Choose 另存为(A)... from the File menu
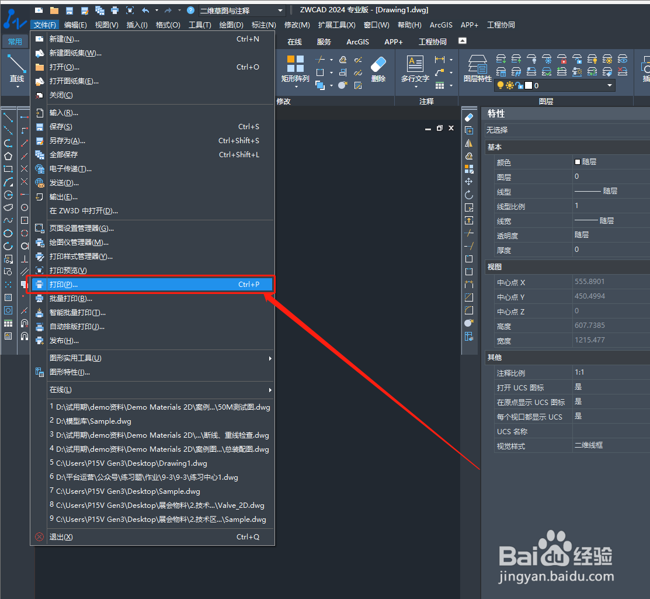The image size is (650, 599). (x=152, y=141)
